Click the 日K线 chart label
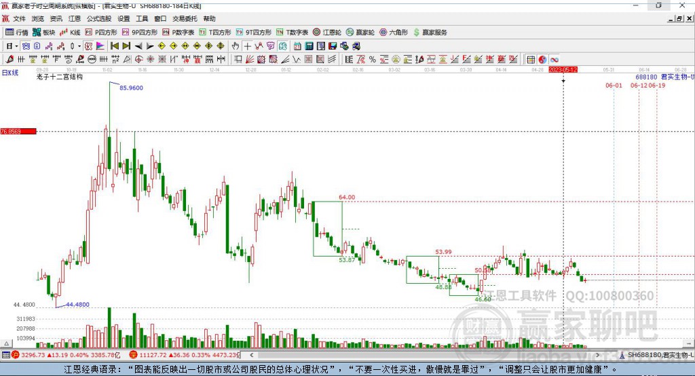Screen dimensions: 695x376 [x=10, y=73]
